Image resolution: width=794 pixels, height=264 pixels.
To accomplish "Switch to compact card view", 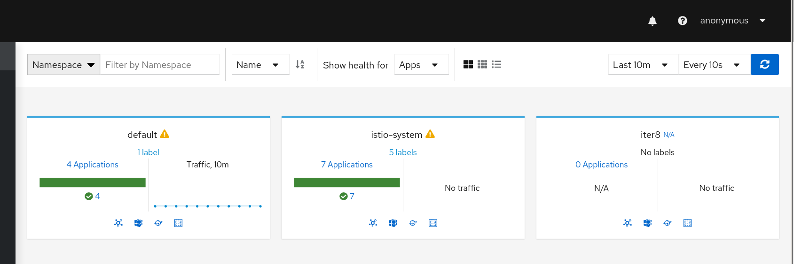I will point(482,64).
